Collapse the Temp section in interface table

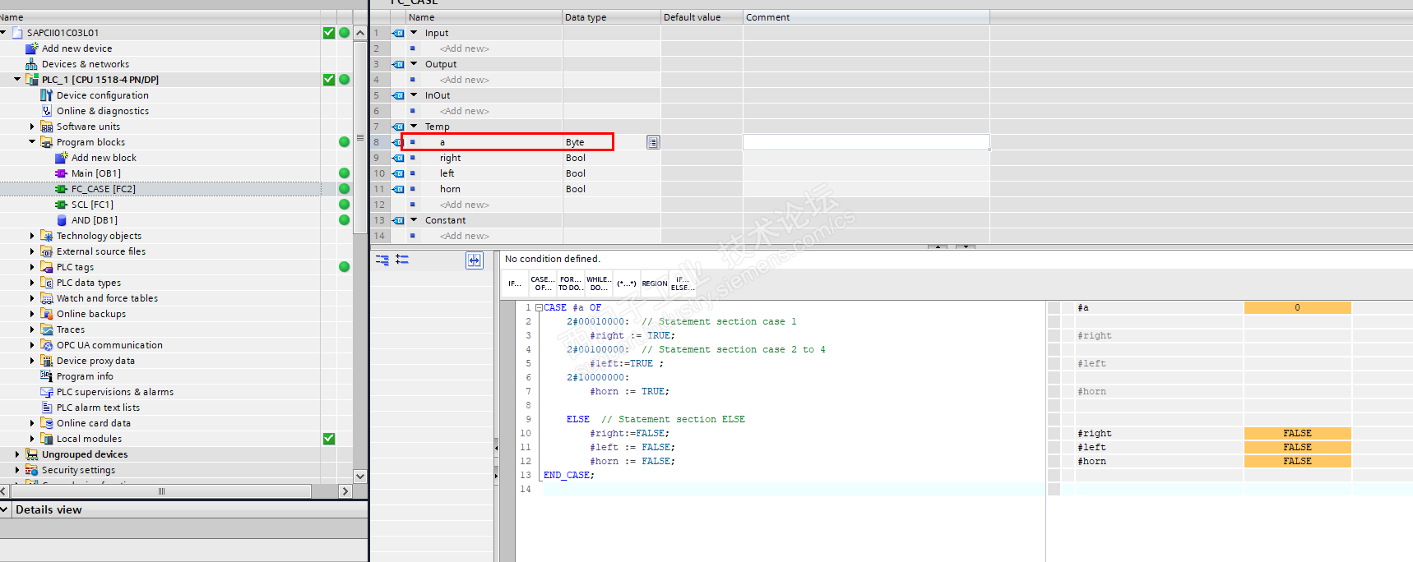click(x=414, y=127)
